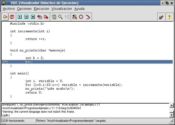
Task: Click the red restart program icon
Action: click(12, 17)
